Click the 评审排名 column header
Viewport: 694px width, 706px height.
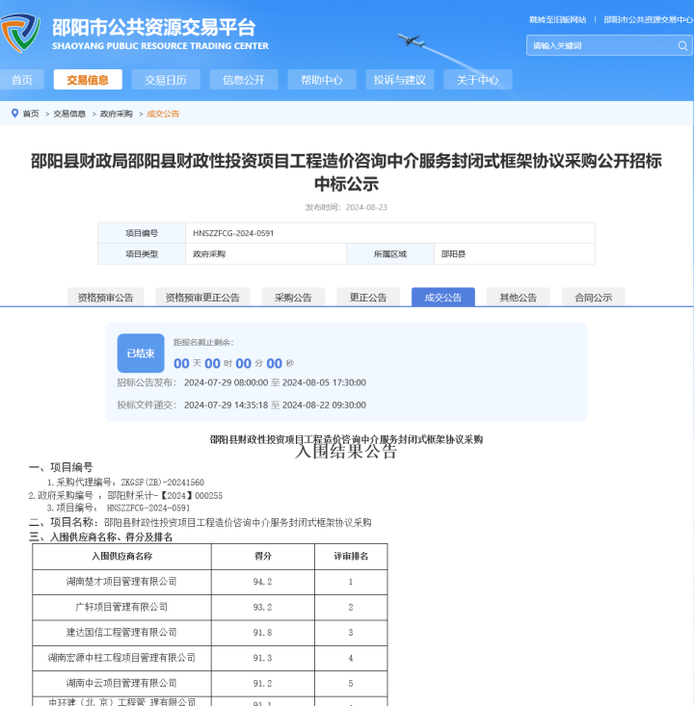tap(351, 557)
